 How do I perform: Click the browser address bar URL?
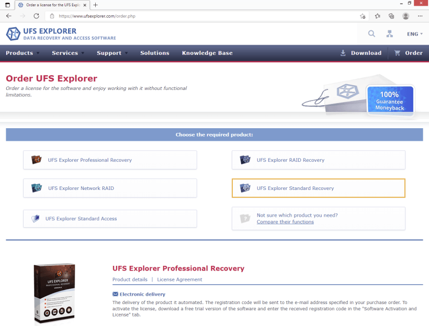point(97,16)
